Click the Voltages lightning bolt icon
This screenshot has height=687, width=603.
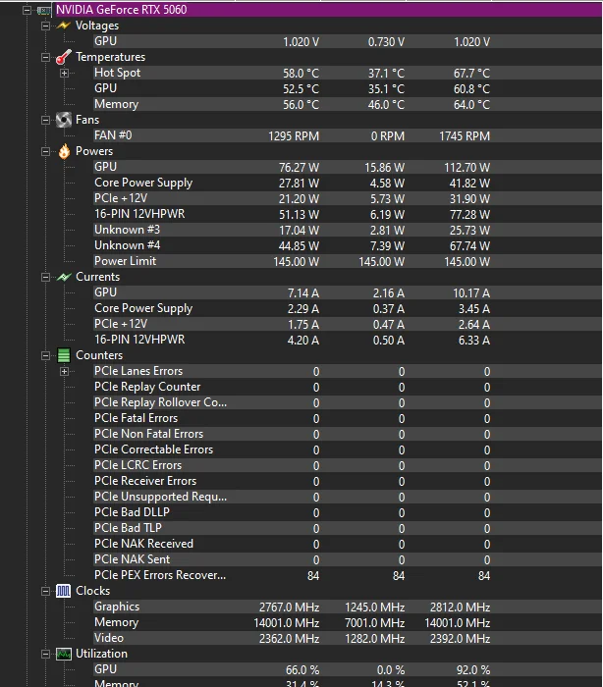[64, 26]
